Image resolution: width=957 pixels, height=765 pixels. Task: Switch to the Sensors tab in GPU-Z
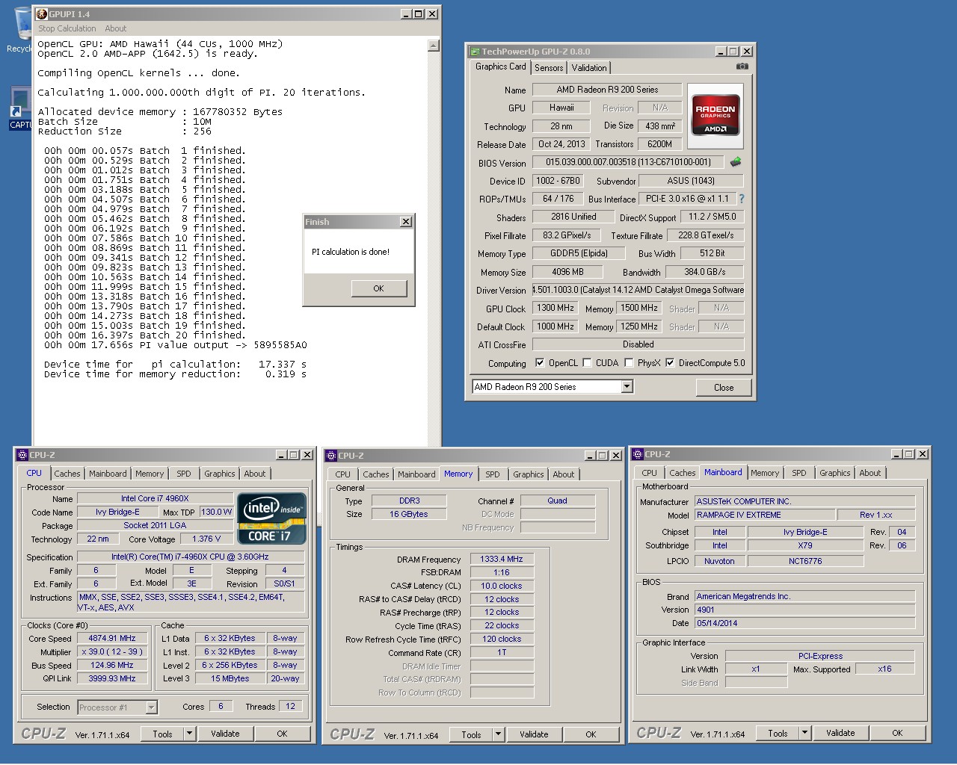549,68
